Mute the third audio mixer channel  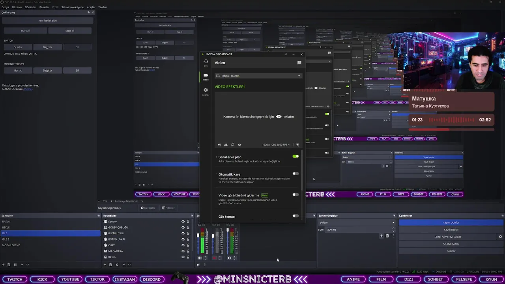[229, 258]
